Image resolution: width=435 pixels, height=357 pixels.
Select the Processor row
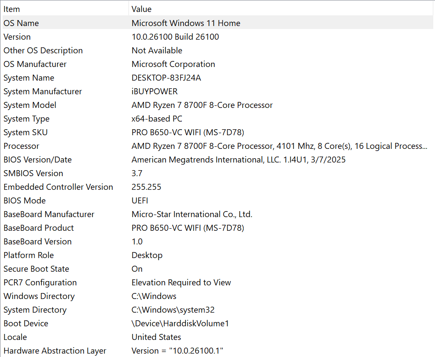coord(21,146)
